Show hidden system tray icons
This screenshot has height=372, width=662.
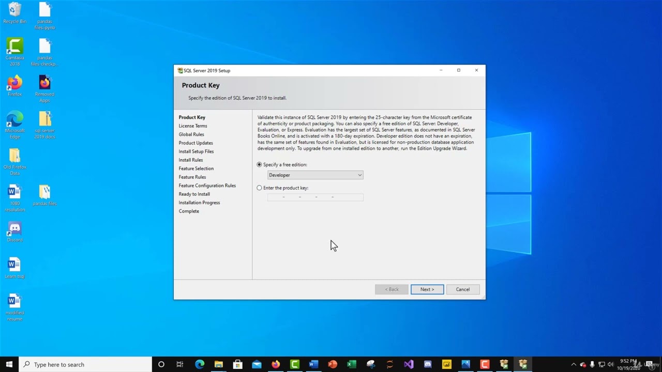point(574,364)
